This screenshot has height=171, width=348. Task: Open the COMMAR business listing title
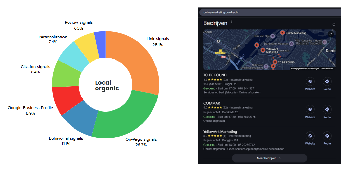click(x=212, y=103)
